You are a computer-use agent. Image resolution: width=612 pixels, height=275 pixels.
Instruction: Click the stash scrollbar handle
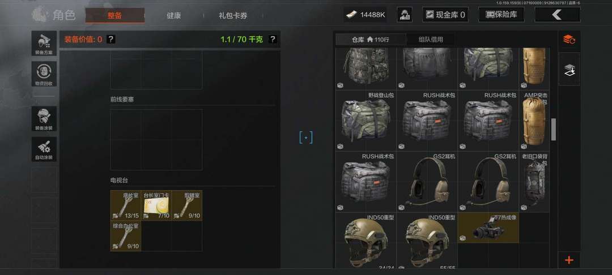tap(553, 130)
